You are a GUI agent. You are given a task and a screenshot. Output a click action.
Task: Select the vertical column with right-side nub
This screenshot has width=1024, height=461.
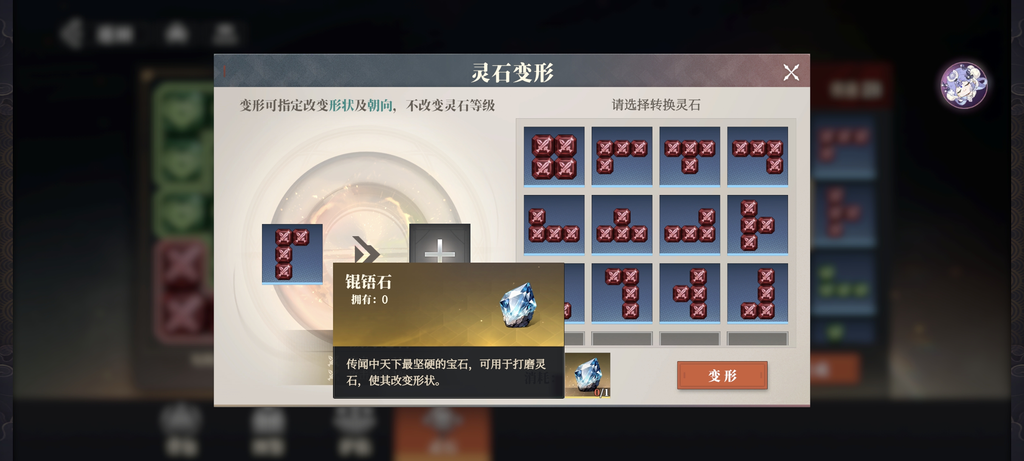(757, 224)
